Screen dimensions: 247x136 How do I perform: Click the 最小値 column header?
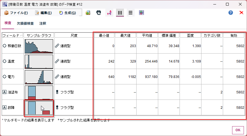(x=104, y=35)
